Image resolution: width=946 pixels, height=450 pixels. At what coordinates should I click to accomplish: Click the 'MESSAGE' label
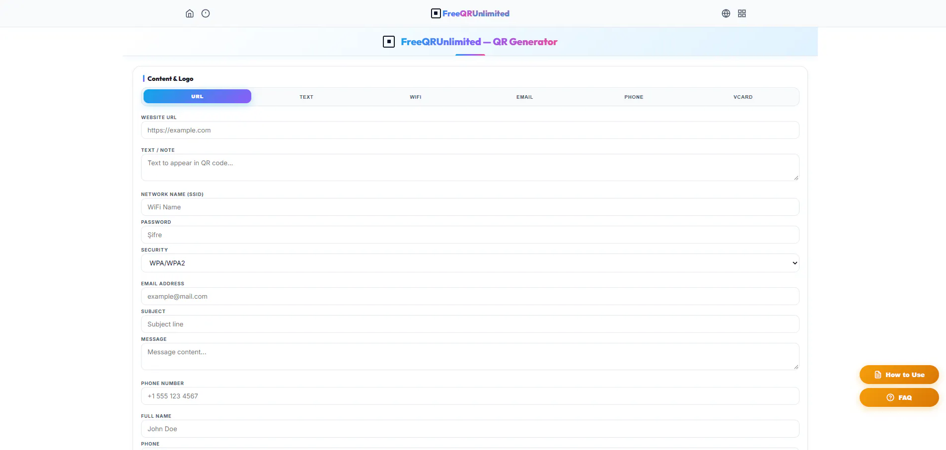click(154, 339)
